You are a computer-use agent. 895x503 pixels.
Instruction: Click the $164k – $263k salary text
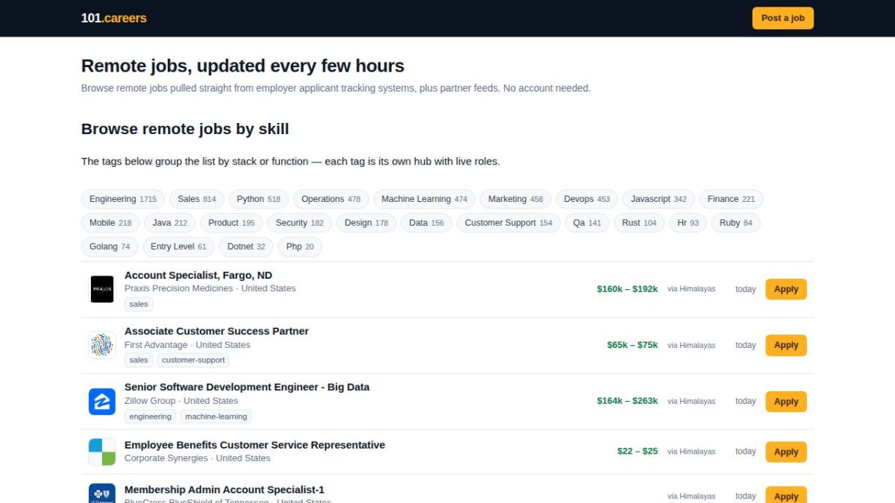[x=627, y=401]
